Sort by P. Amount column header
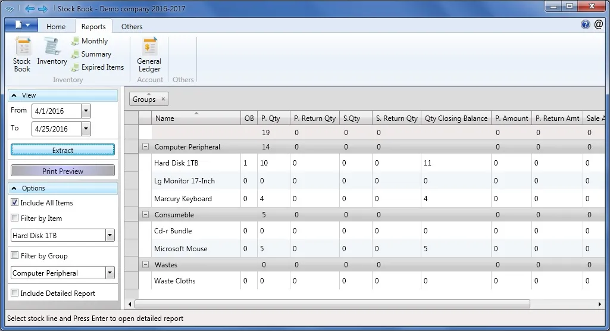Screen dimensions: 610x331 (511, 118)
